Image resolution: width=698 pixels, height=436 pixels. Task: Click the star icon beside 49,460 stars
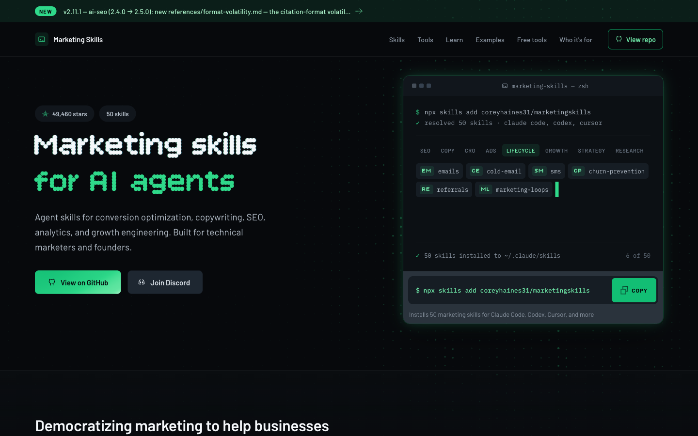(45, 114)
